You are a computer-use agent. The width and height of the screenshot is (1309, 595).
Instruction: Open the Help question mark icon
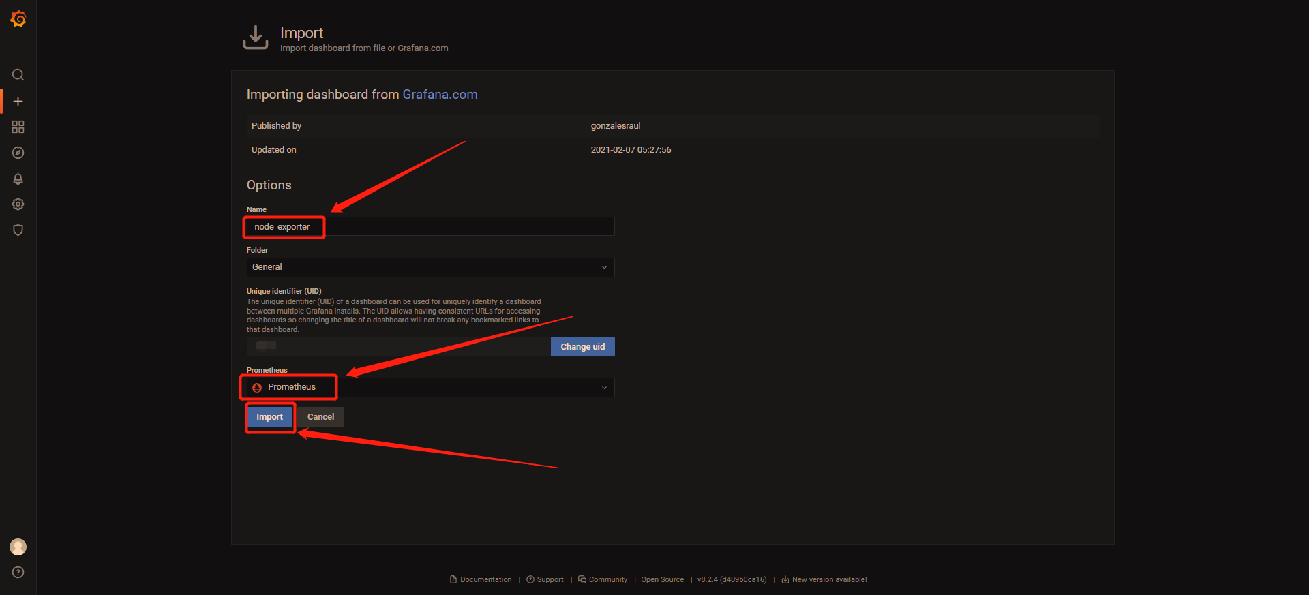[18, 573]
